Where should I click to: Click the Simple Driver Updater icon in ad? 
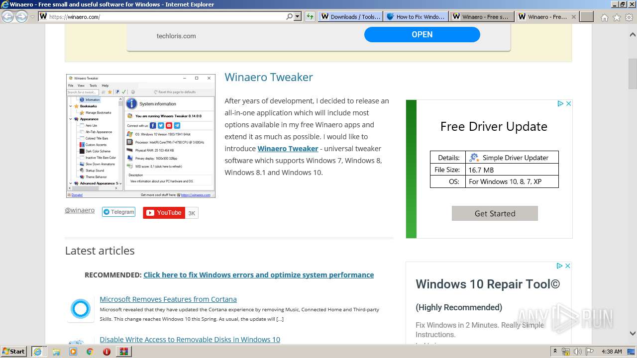pyautogui.click(x=474, y=157)
